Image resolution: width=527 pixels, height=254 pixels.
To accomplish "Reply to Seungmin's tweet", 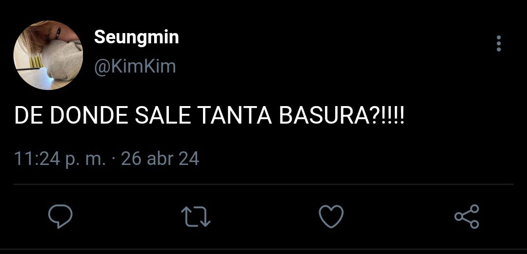I will (60, 217).
